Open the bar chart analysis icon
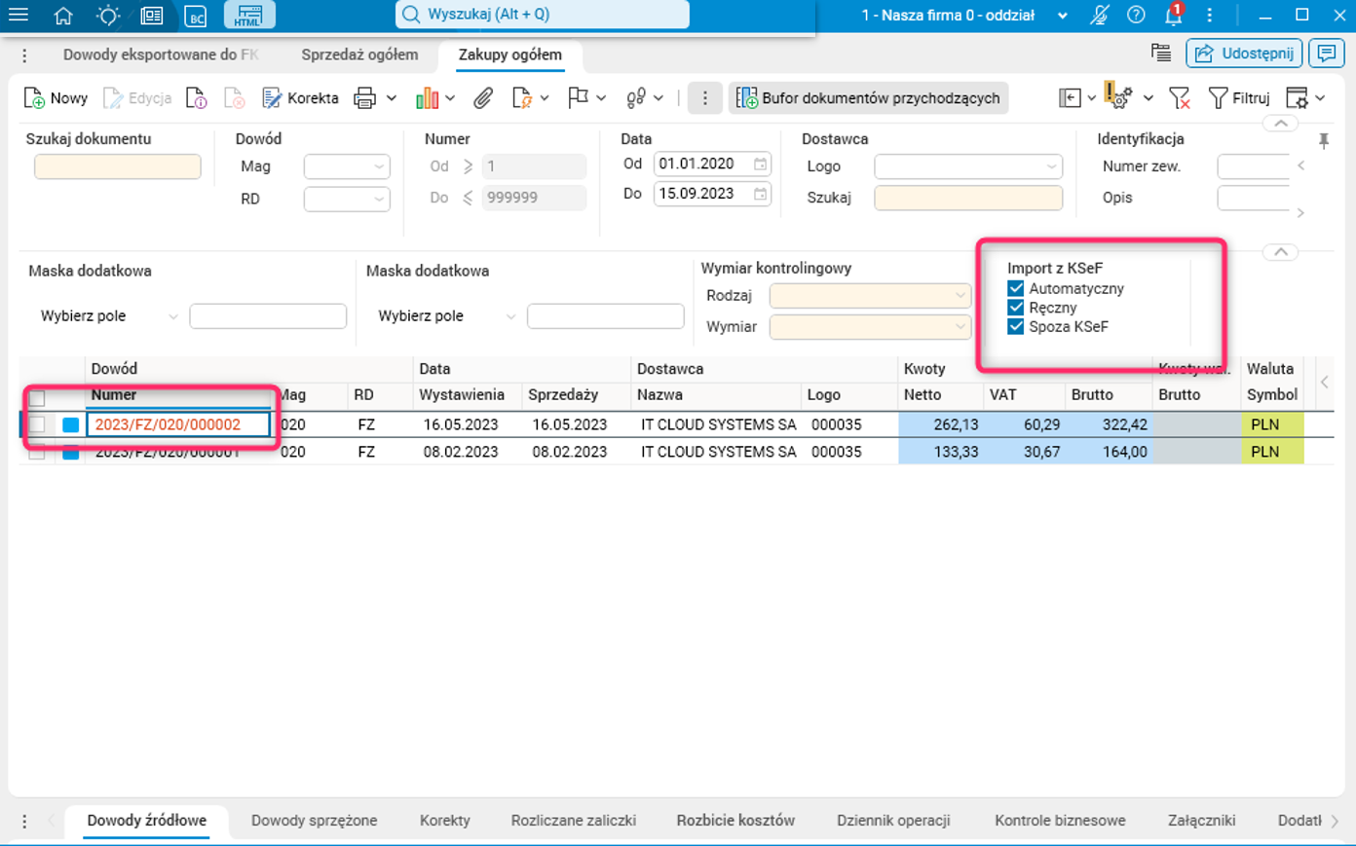1356x846 pixels. [427, 98]
